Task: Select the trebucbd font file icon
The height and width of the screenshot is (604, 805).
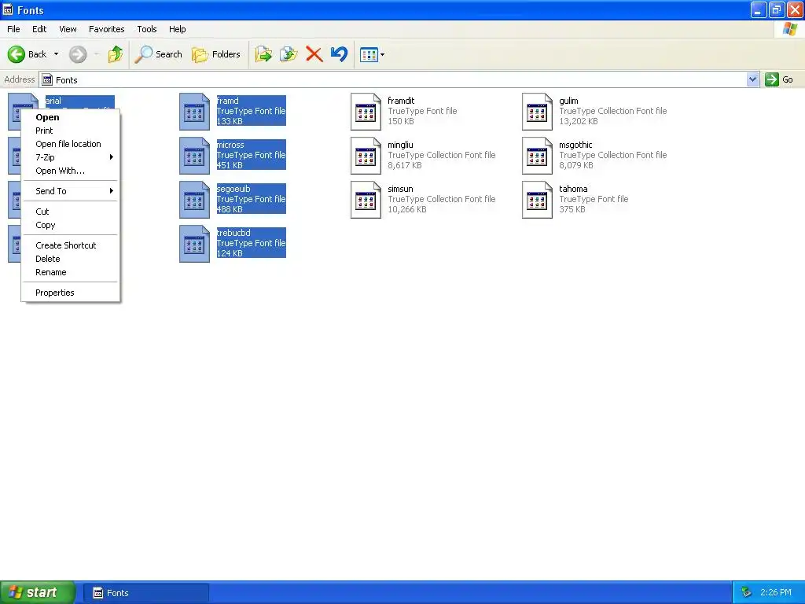Action: (x=195, y=244)
